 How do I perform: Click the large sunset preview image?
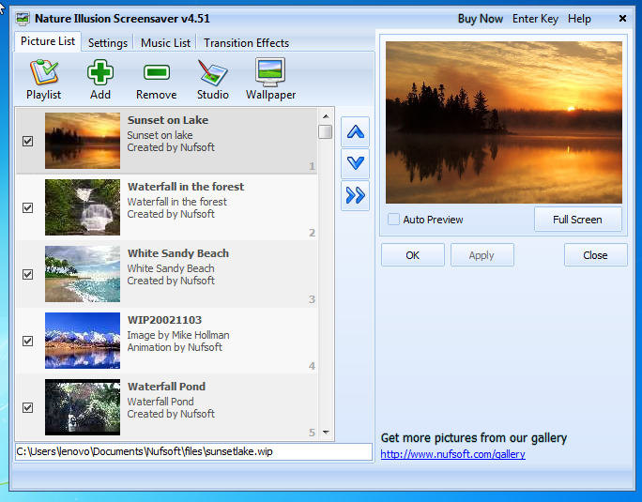click(504, 122)
